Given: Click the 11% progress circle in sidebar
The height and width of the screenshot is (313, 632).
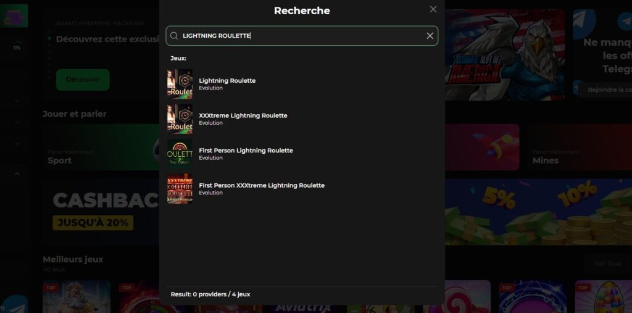Looking at the screenshot, I should pyautogui.click(x=17, y=48).
